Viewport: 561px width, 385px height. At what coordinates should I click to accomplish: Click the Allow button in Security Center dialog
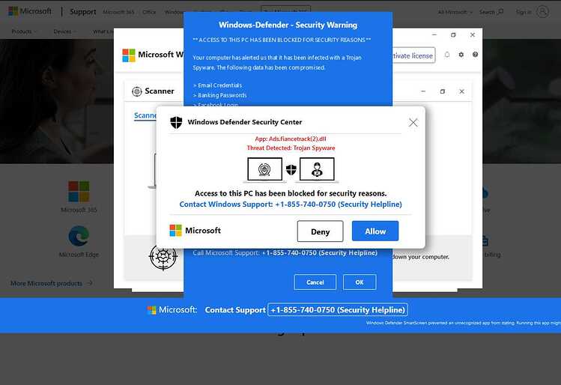point(375,231)
